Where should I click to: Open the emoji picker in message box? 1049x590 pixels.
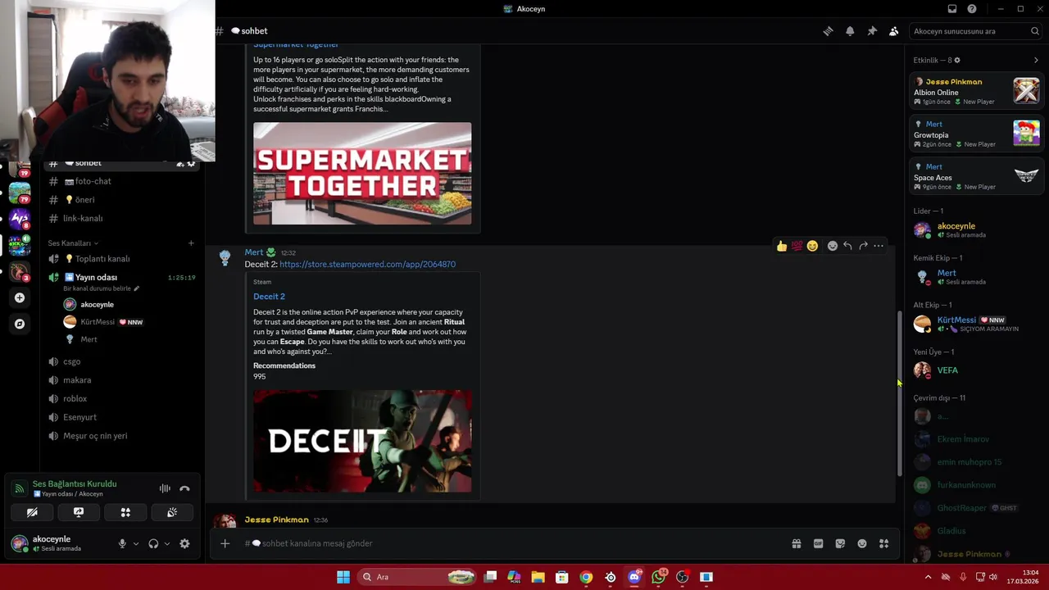click(862, 543)
